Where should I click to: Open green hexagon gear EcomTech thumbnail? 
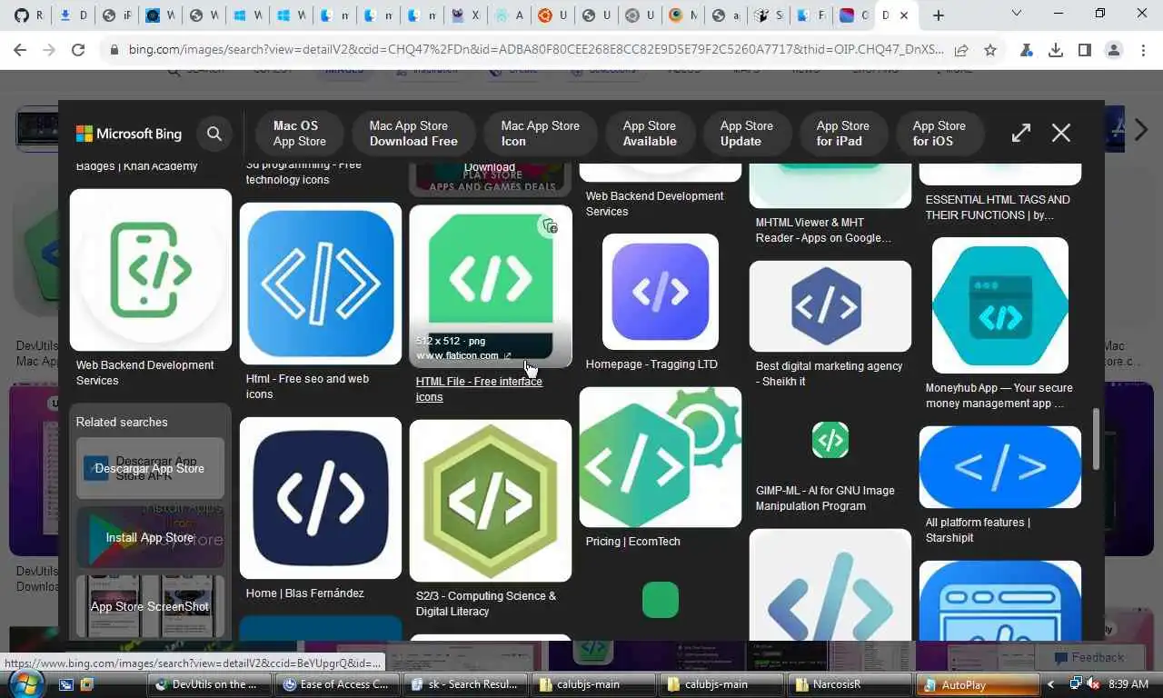(x=661, y=457)
